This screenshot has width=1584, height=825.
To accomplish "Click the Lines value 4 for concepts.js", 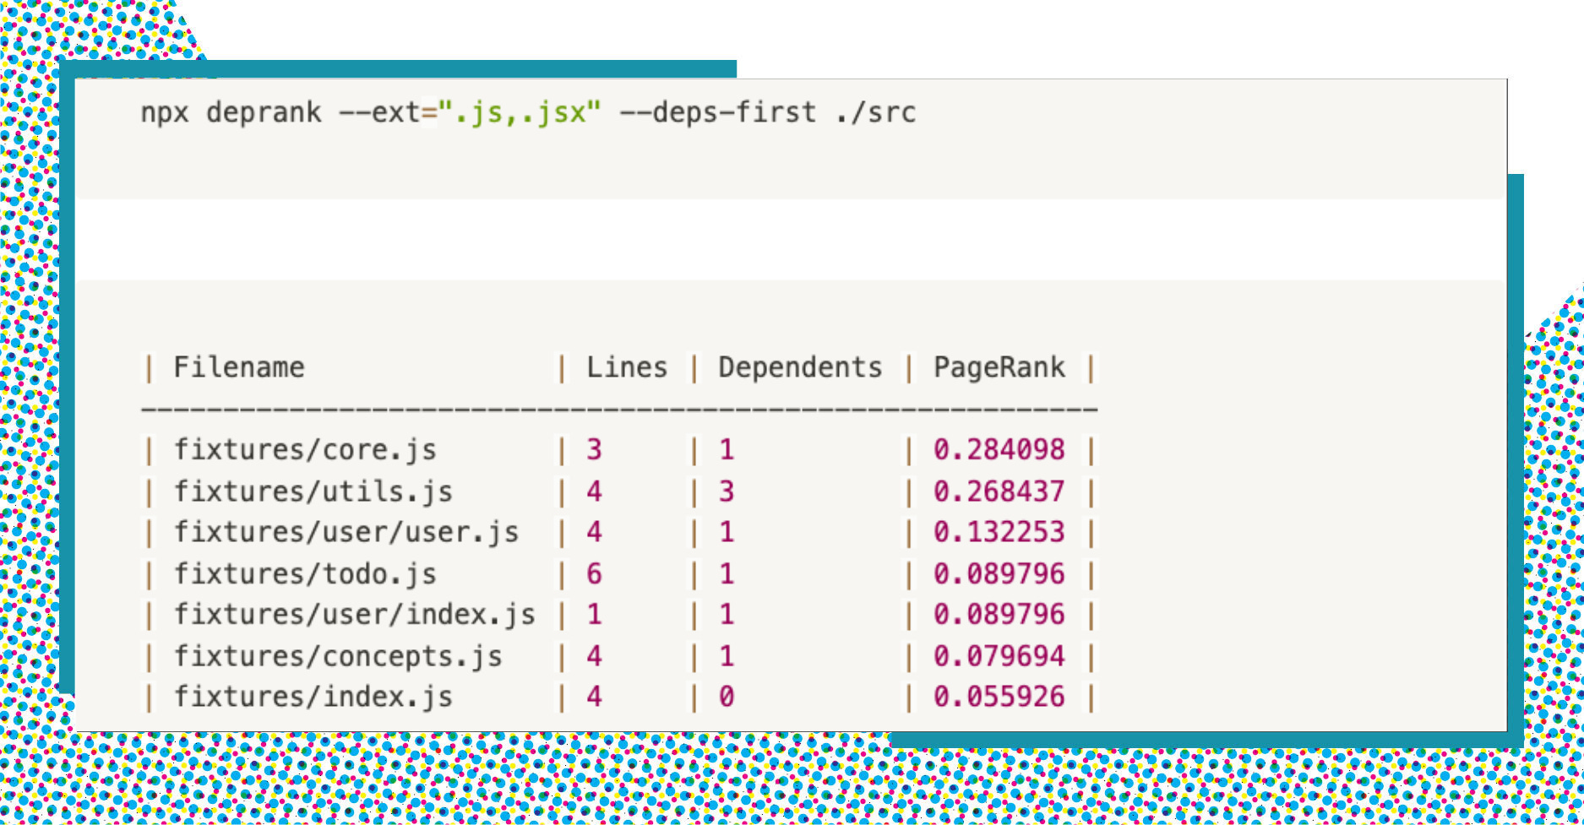I will click(595, 656).
